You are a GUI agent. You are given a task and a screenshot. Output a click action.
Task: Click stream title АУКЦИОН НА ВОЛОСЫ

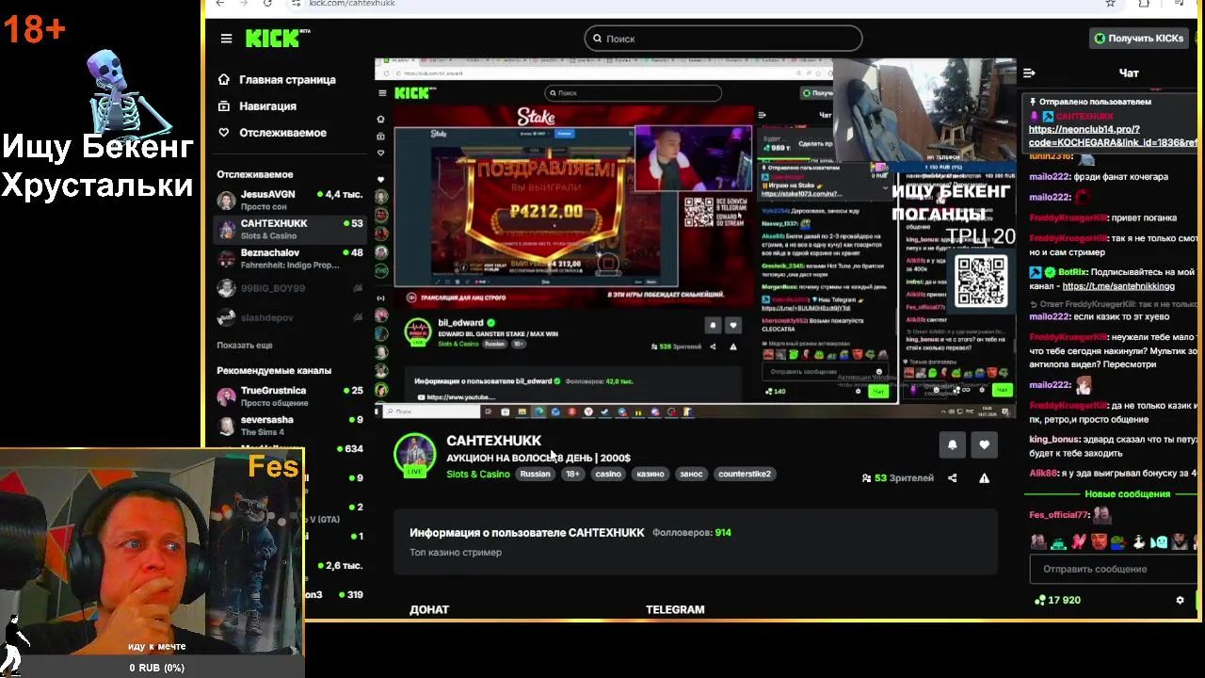[x=538, y=459]
